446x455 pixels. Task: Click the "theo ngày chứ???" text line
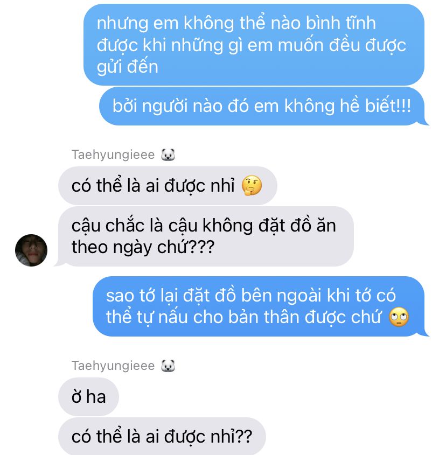click(x=143, y=248)
